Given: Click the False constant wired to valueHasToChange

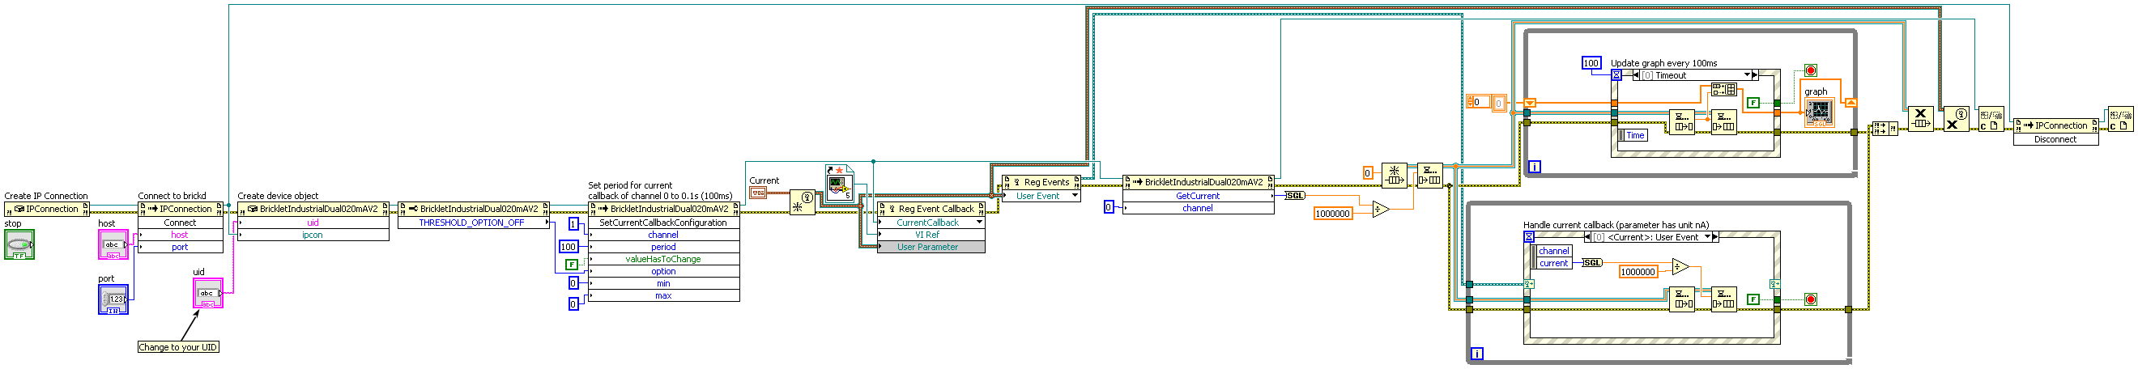Looking at the screenshot, I should tap(571, 265).
